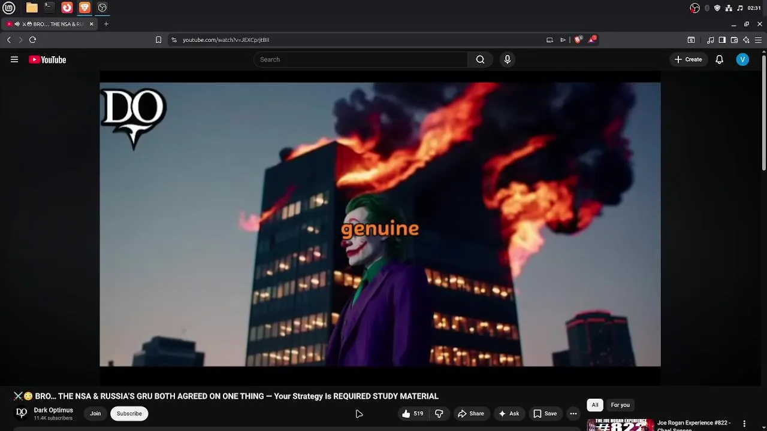767x431 pixels.
Task: Select the For you chip
Action: click(x=620, y=405)
